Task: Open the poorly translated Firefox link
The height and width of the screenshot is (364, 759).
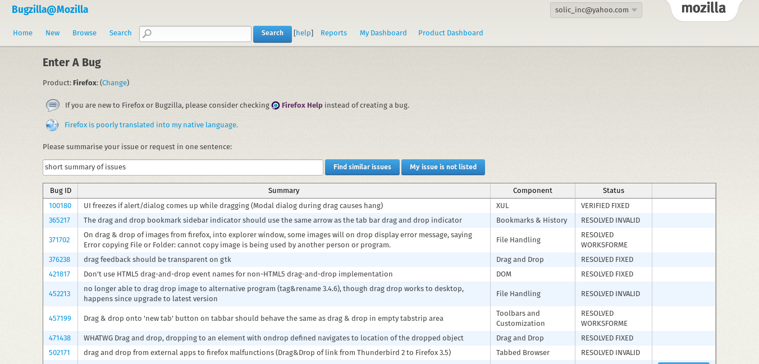Action: click(x=151, y=125)
